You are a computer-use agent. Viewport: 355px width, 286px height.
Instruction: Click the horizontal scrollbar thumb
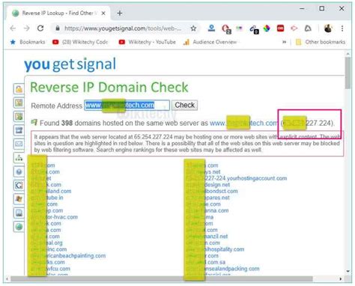(x=162, y=279)
